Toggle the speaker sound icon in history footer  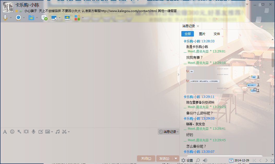[x=205, y=160]
